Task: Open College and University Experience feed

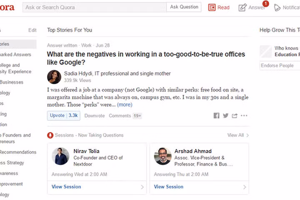Action: (16, 68)
